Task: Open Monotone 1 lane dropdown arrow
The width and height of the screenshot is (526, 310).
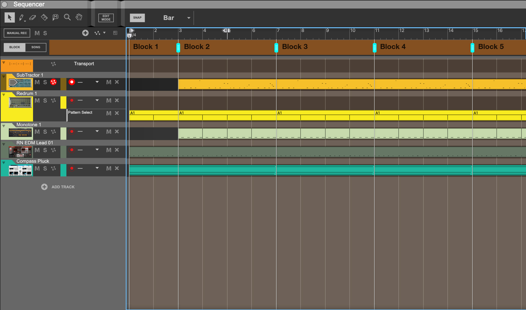Action: tap(97, 132)
